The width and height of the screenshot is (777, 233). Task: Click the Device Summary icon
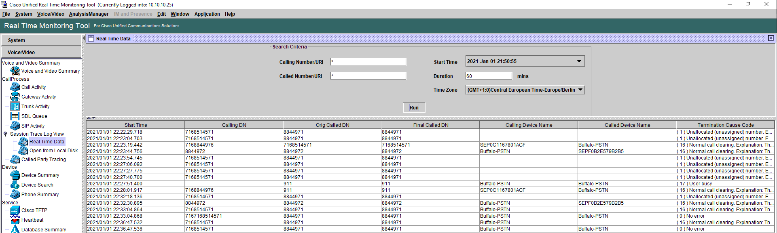(x=15, y=175)
